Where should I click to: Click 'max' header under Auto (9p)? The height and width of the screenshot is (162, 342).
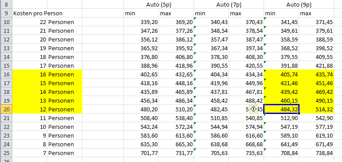point(316,13)
